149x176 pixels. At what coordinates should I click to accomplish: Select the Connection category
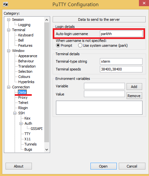pos(21,87)
